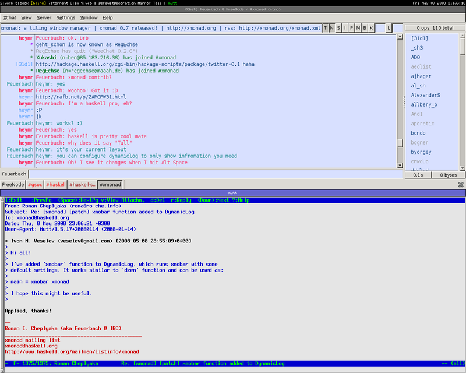This screenshot has height=373, width=466.
Task: Select user _sh3 in the user list
Action: pyautogui.click(x=417, y=48)
